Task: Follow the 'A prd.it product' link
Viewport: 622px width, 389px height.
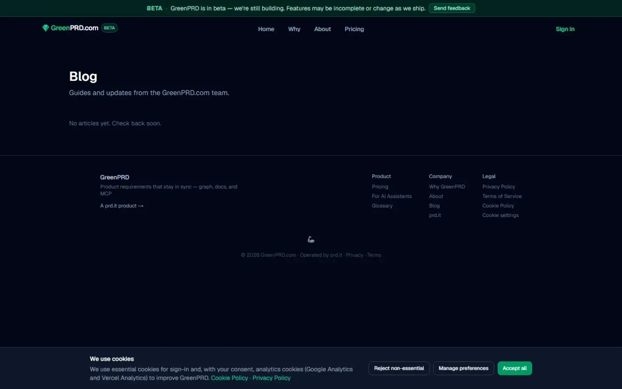Action: coord(122,206)
